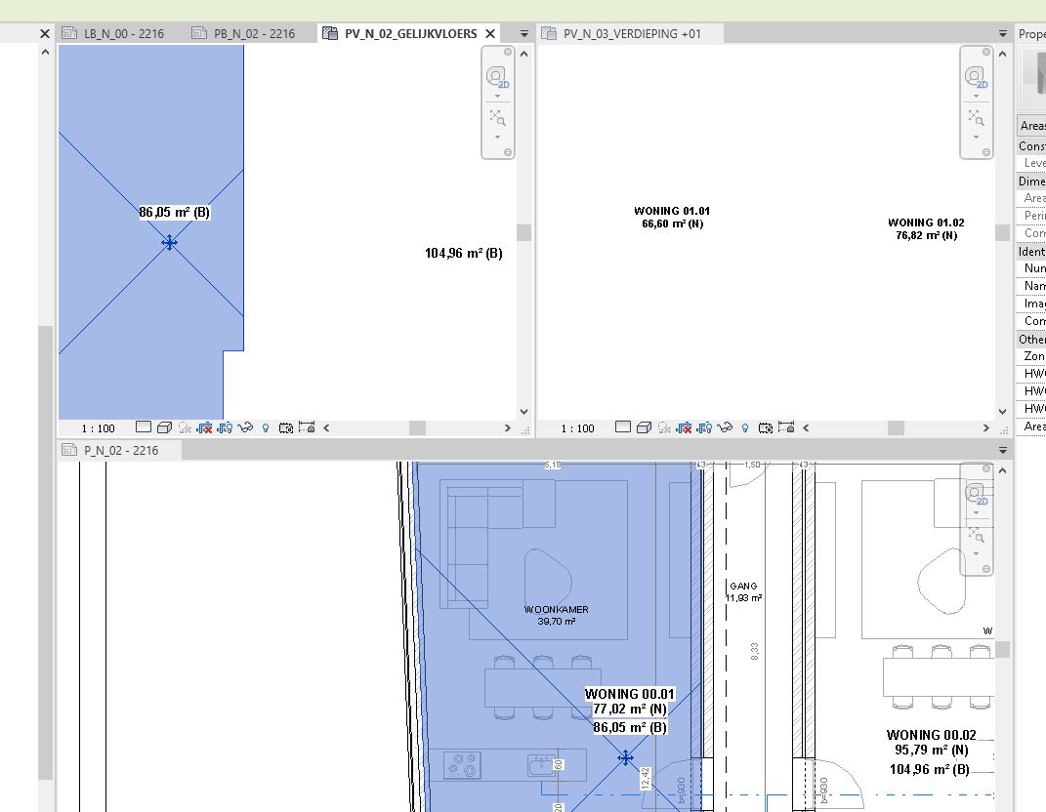Click the horizontal scrollbar thumb in PV_N_03_VERDIEPING +01 view
Image resolution: width=1046 pixels, height=812 pixels.
(x=896, y=428)
